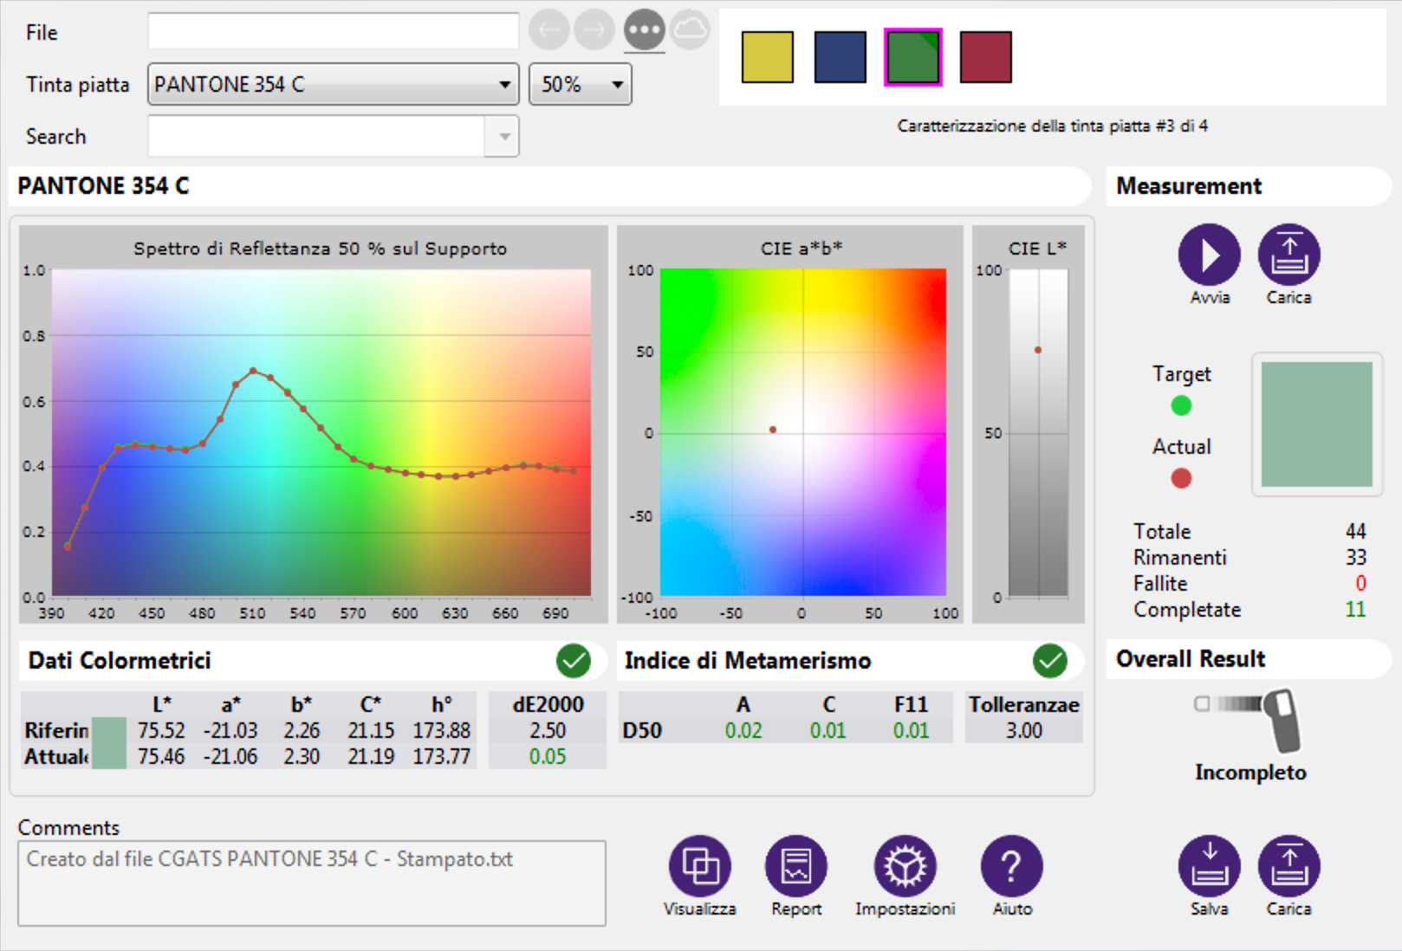Click the Indice di Metamerismo checkmark
1402x951 pixels.
(1049, 661)
